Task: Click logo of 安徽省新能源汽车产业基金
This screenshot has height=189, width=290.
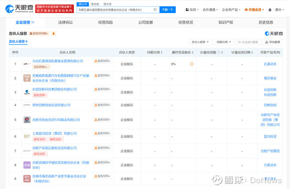Action: (27, 78)
